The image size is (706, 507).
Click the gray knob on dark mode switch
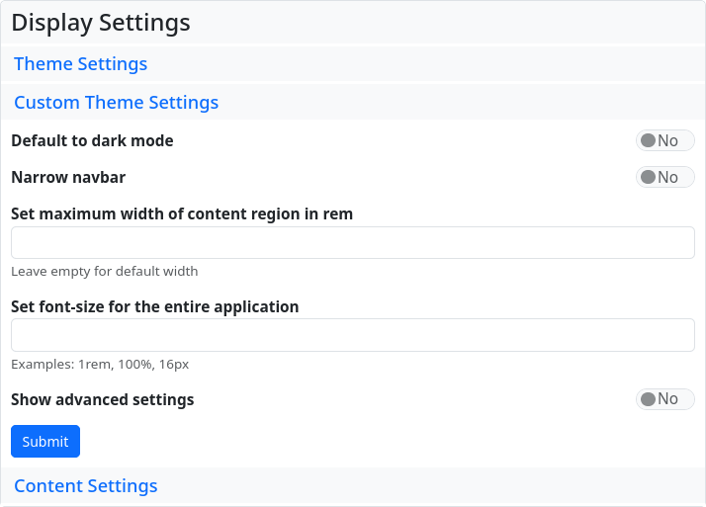click(649, 140)
